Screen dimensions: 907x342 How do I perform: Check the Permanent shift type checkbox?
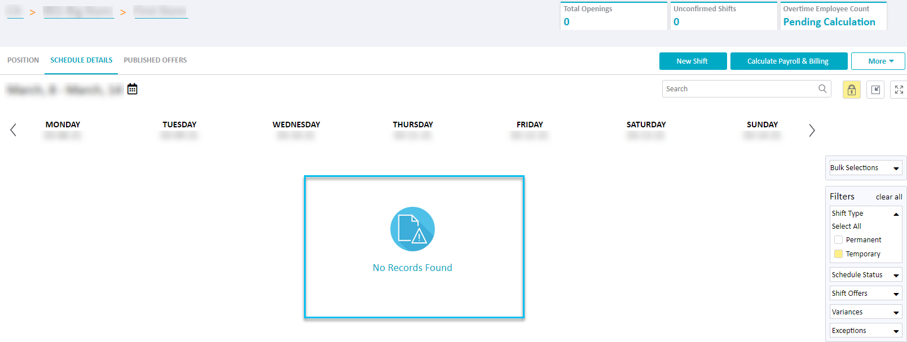click(x=838, y=240)
